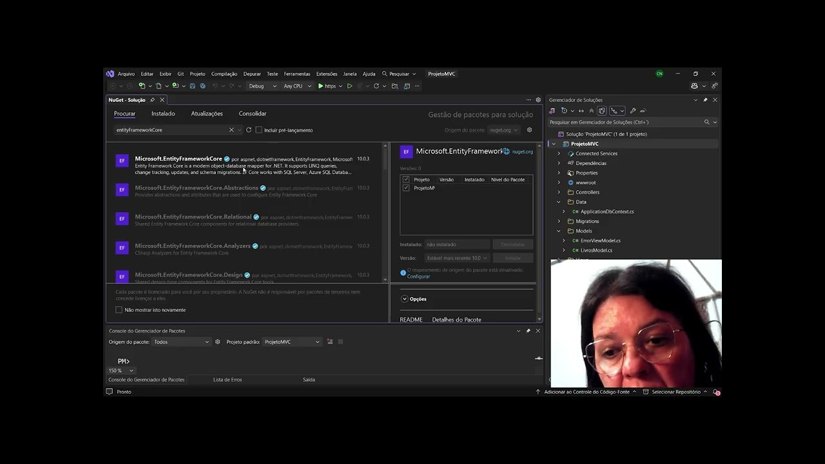Open the Debug configuration dropdown
Image resolution: width=825 pixels, height=464 pixels.
(x=262, y=86)
